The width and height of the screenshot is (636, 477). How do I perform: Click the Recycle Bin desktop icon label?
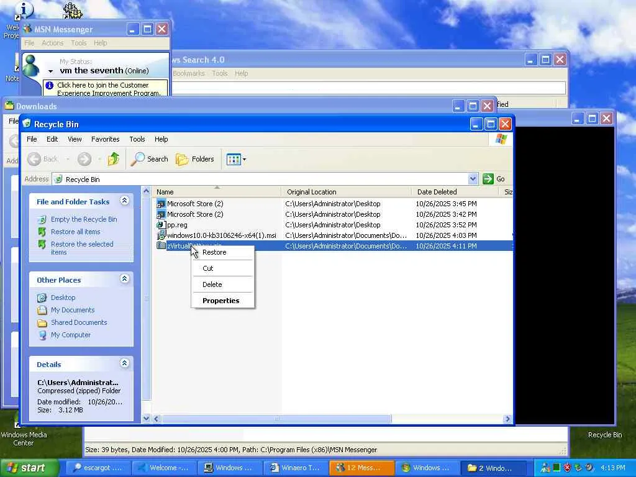[605, 435]
